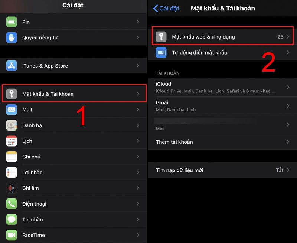This screenshot has height=243, width=297.
Task: Open the Ghi chú settings row
Action: point(74,157)
